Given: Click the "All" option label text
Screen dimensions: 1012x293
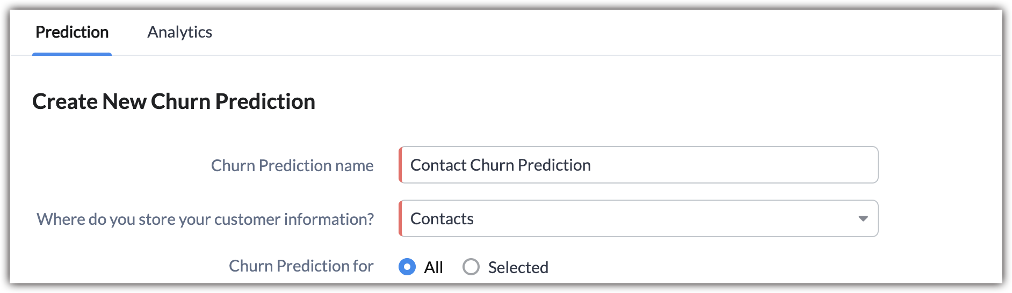Looking at the screenshot, I should click(x=433, y=267).
